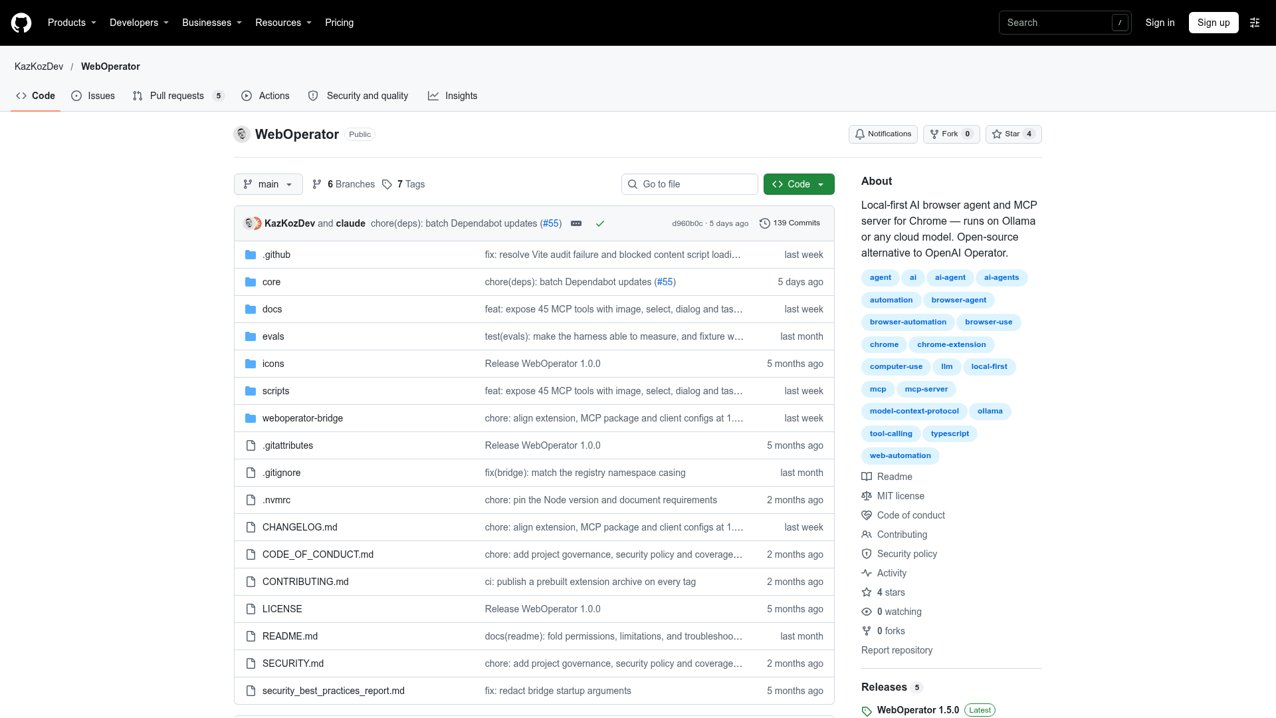Open the WebOperator 1.5.0 release link
1276x718 pixels.
pos(918,710)
